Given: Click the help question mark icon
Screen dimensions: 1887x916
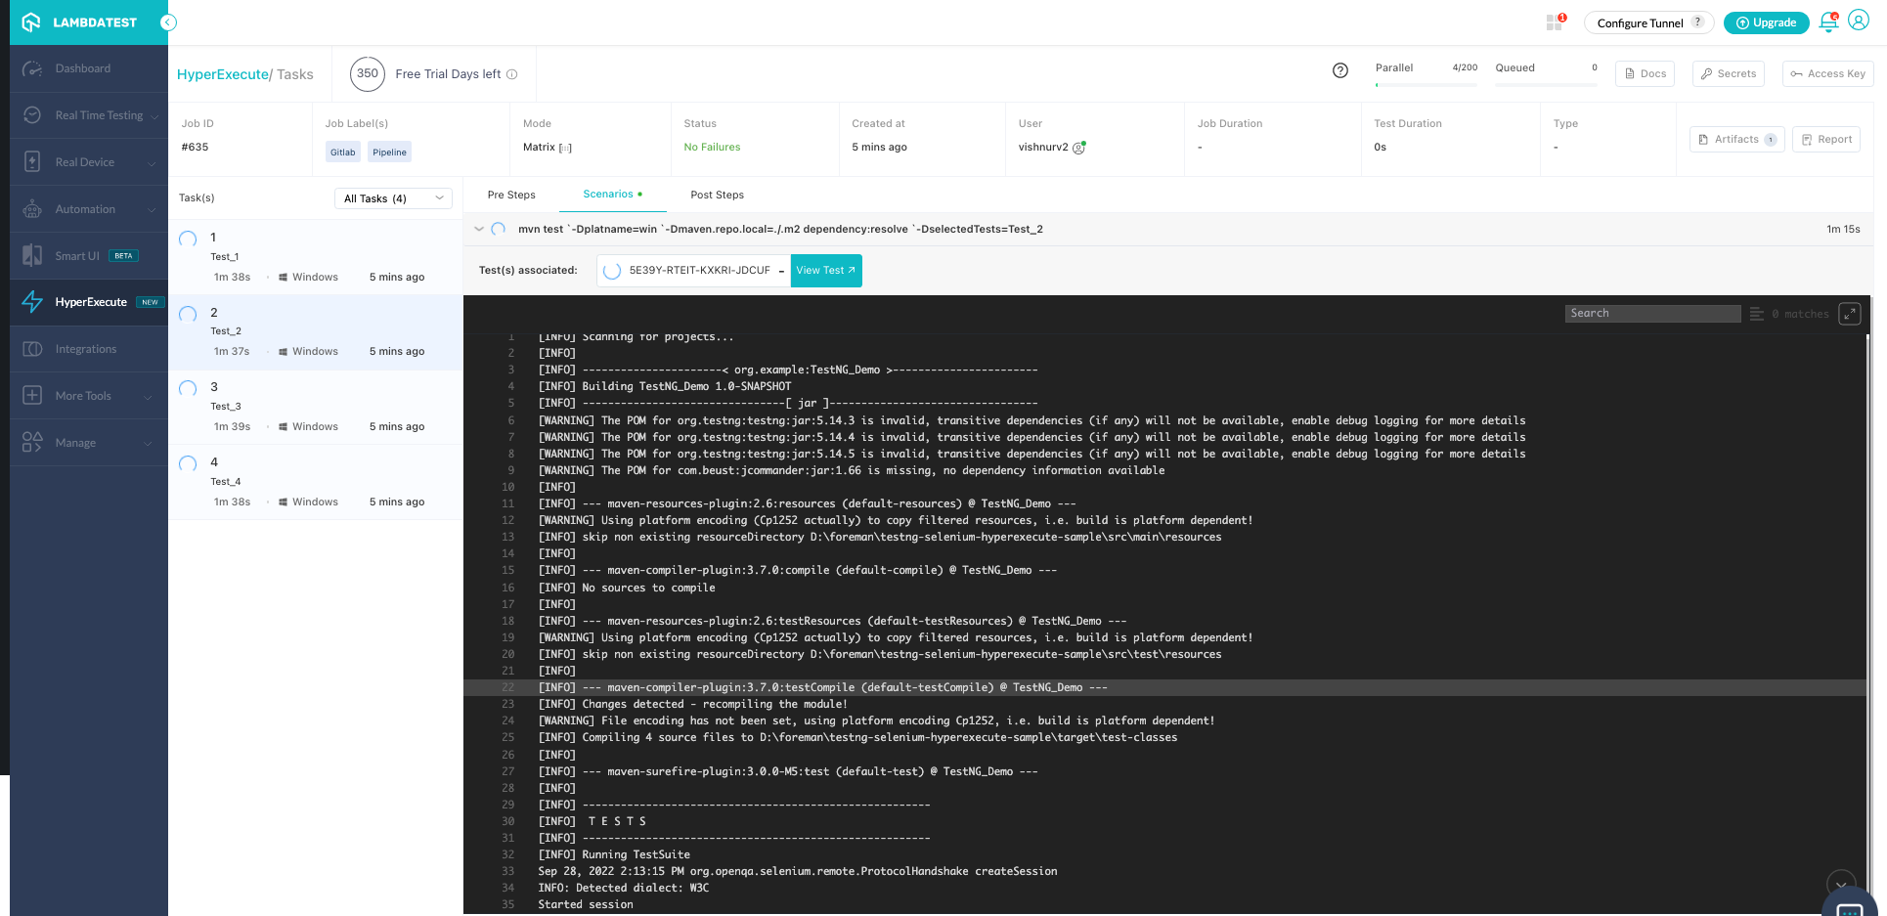Looking at the screenshot, I should [x=1340, y=70].
